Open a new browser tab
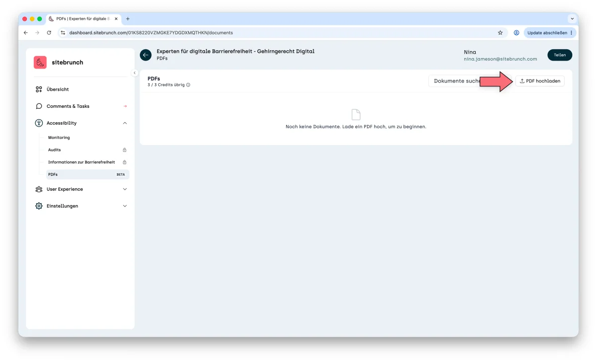This screenshot has width=597, height=361. point(128,19)
